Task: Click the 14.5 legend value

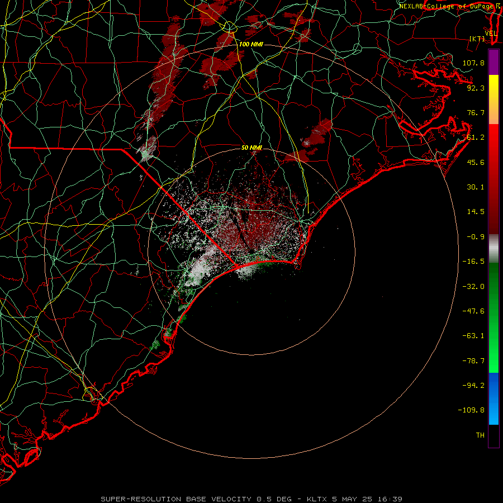Action: (x=476, y=212)
